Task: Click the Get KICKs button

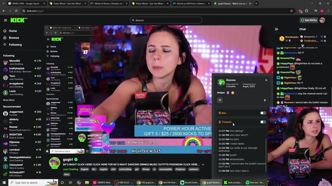Action: click(309, 20)
